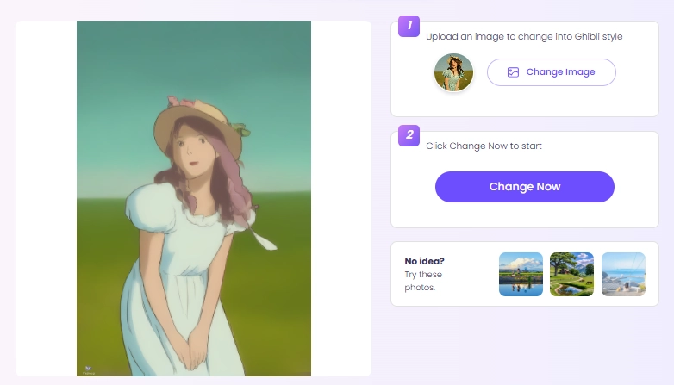Click the Ghibli-style girl preview image
Image resolution: width=674 pixels, height=385 pixels.
coord(194,198)
